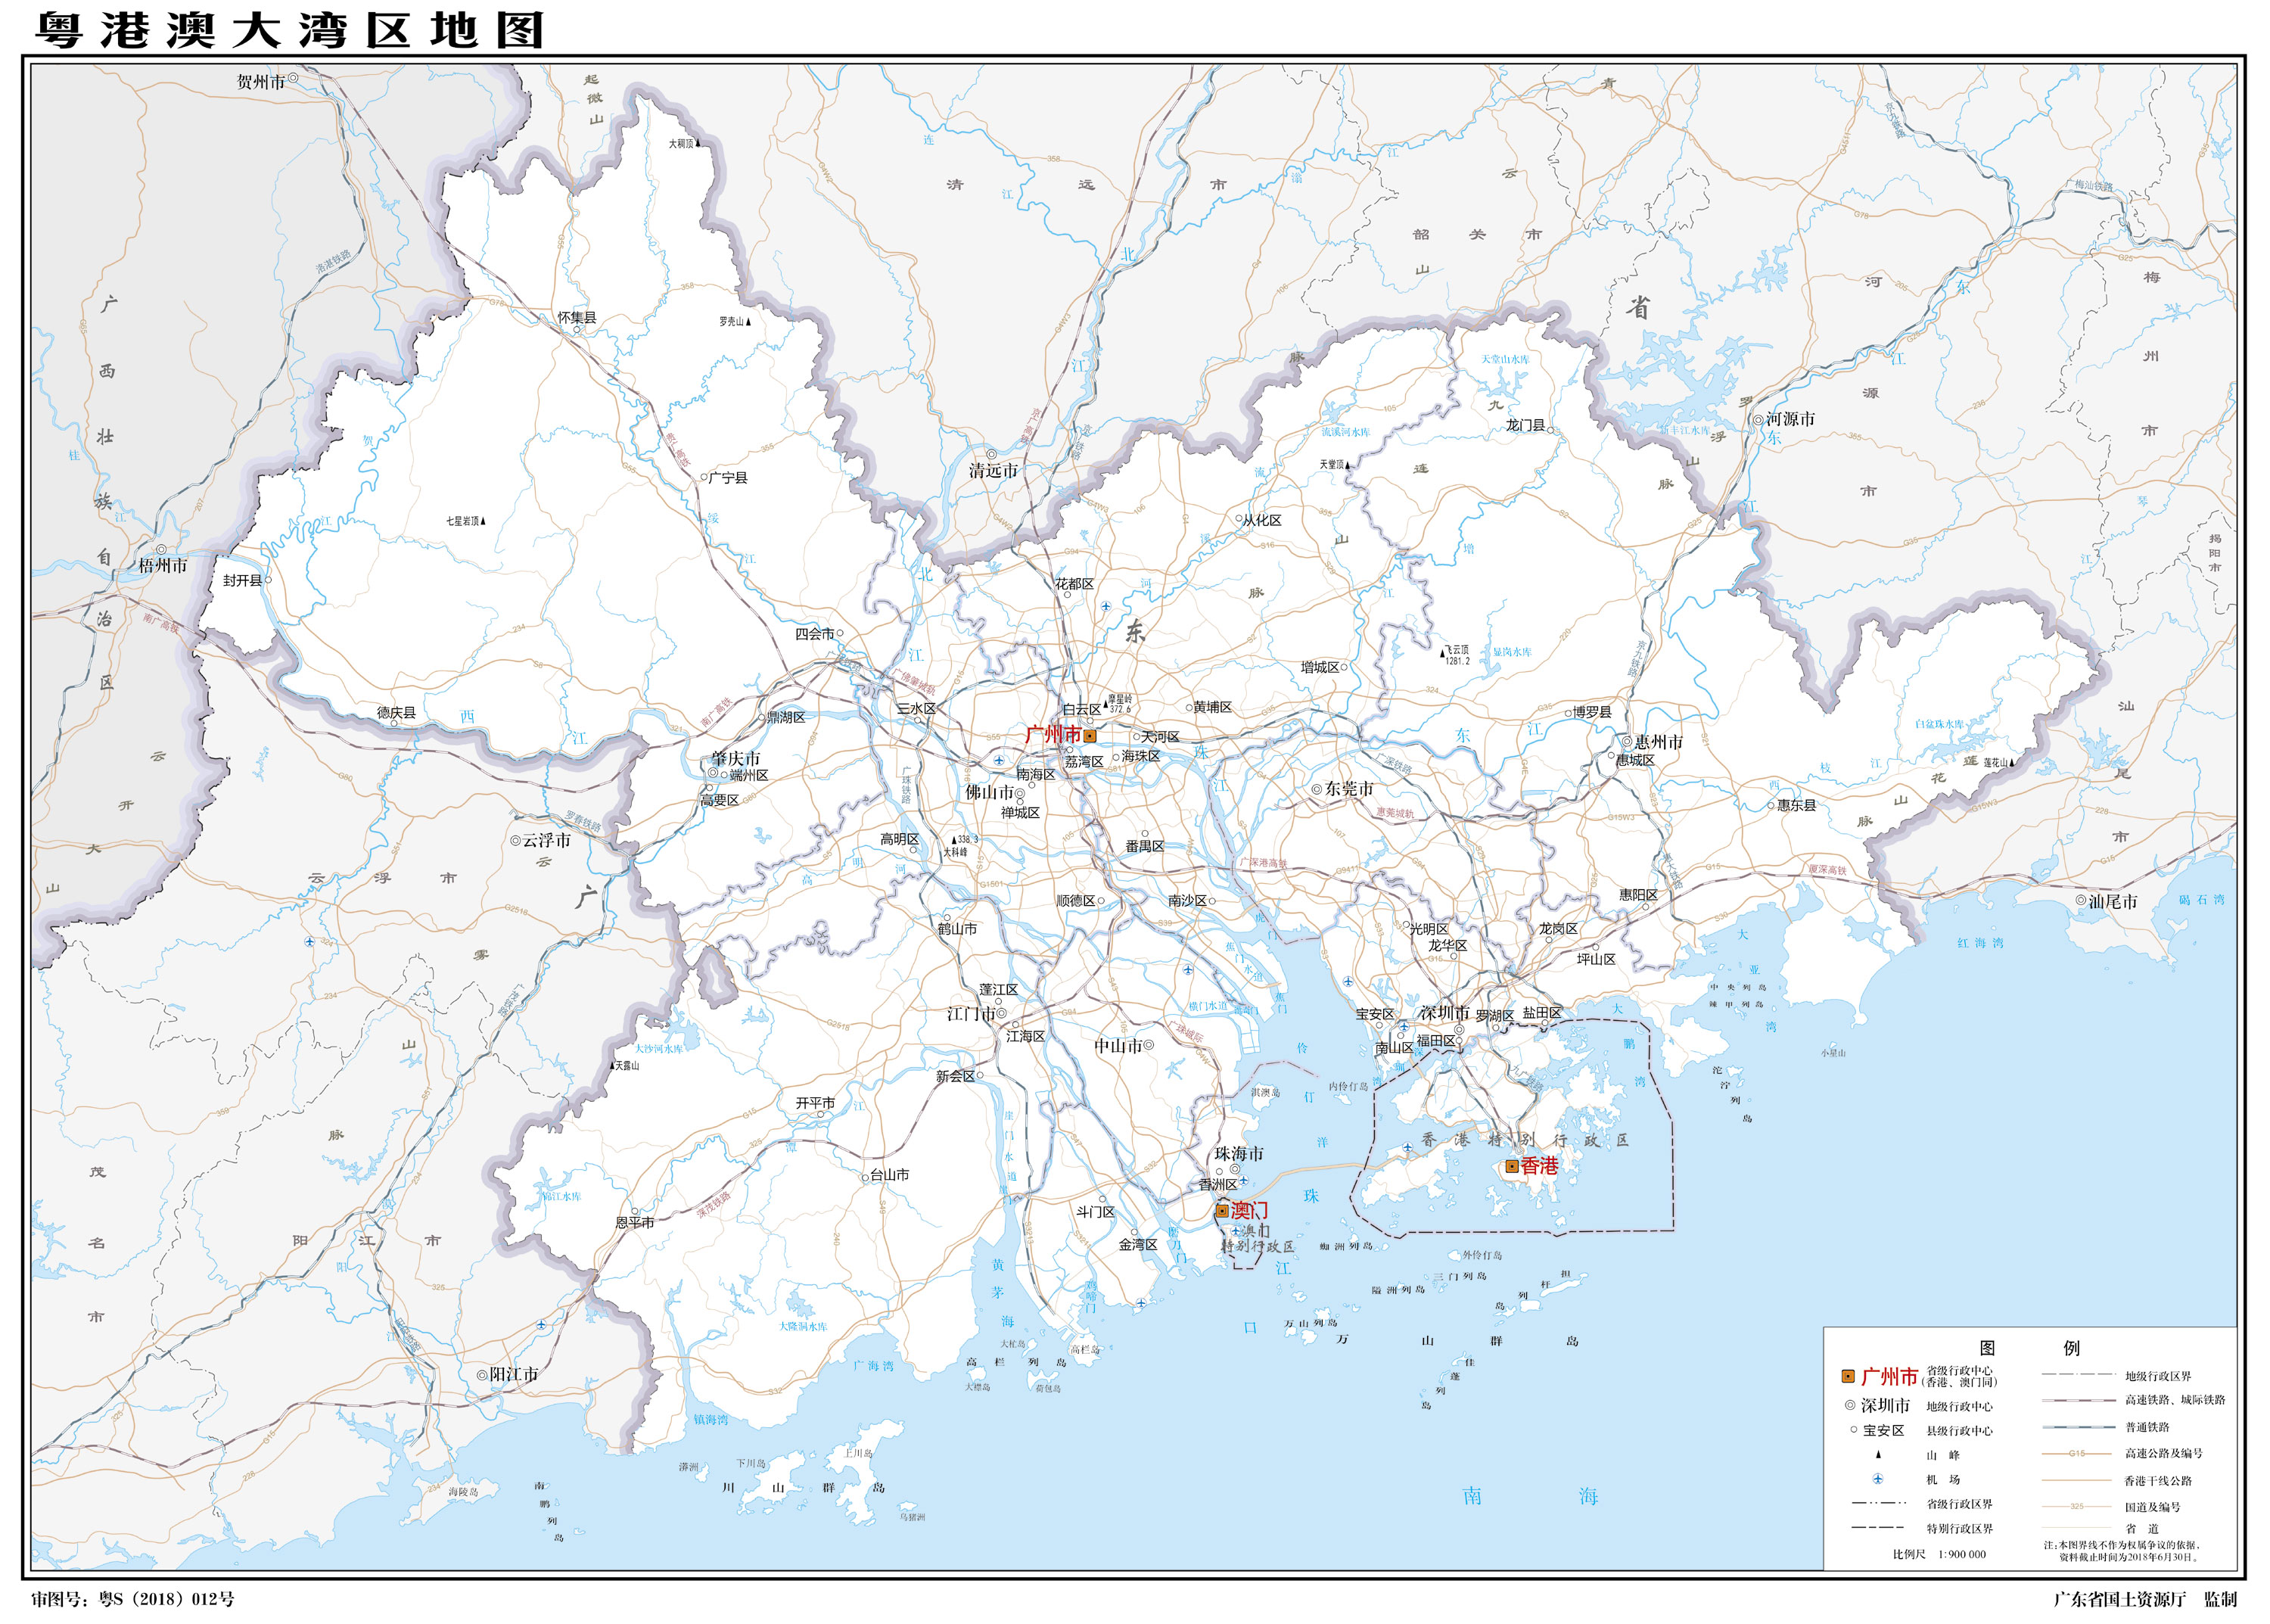Viewport: 2270px width, 1624px height.
Task: Click the orange square marker beside 香港
Action: (1512, 1166)
